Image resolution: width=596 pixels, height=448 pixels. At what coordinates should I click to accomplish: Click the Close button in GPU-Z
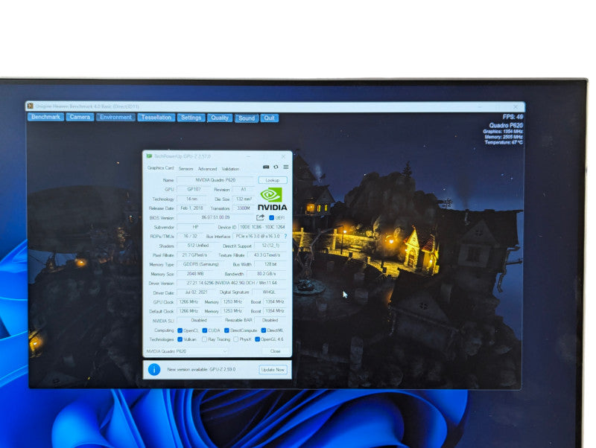point(275,351)
